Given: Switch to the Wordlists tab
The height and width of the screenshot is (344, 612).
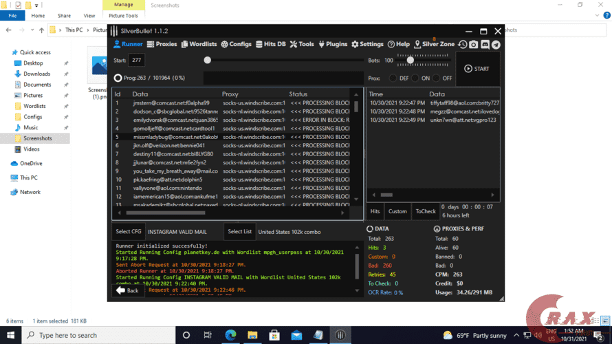Looking at the screenshot, I should pos(199,44).
